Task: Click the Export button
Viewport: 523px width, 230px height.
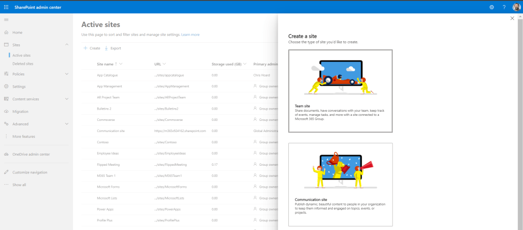Action: coord(112,48)
